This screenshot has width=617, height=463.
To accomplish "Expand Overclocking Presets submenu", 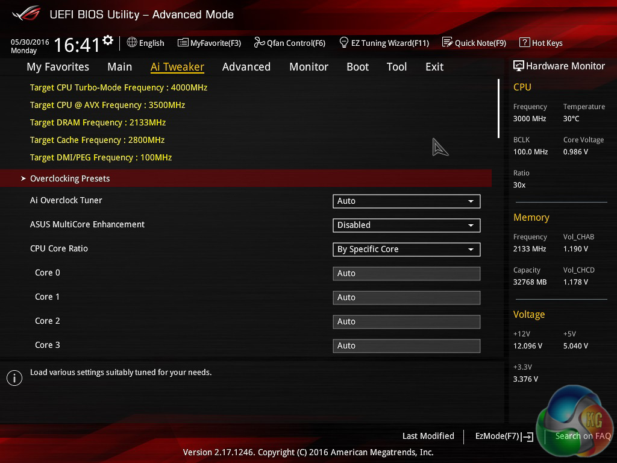I will coord(246,178).
